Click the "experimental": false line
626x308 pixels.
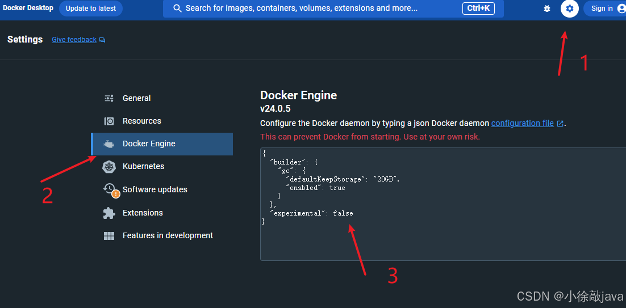tap(311, 213)
